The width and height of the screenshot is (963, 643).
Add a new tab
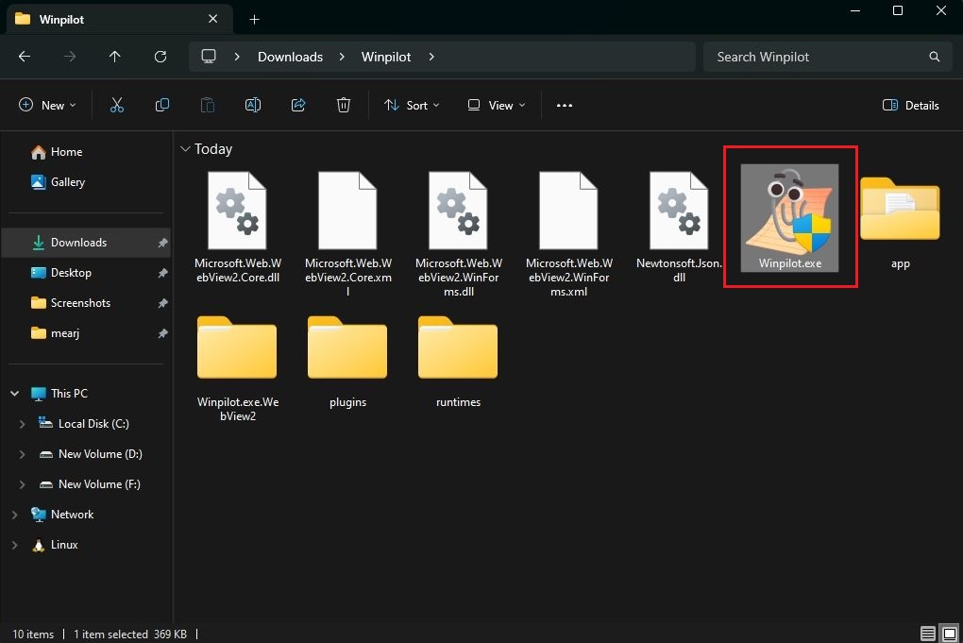(x=254, y=20)
